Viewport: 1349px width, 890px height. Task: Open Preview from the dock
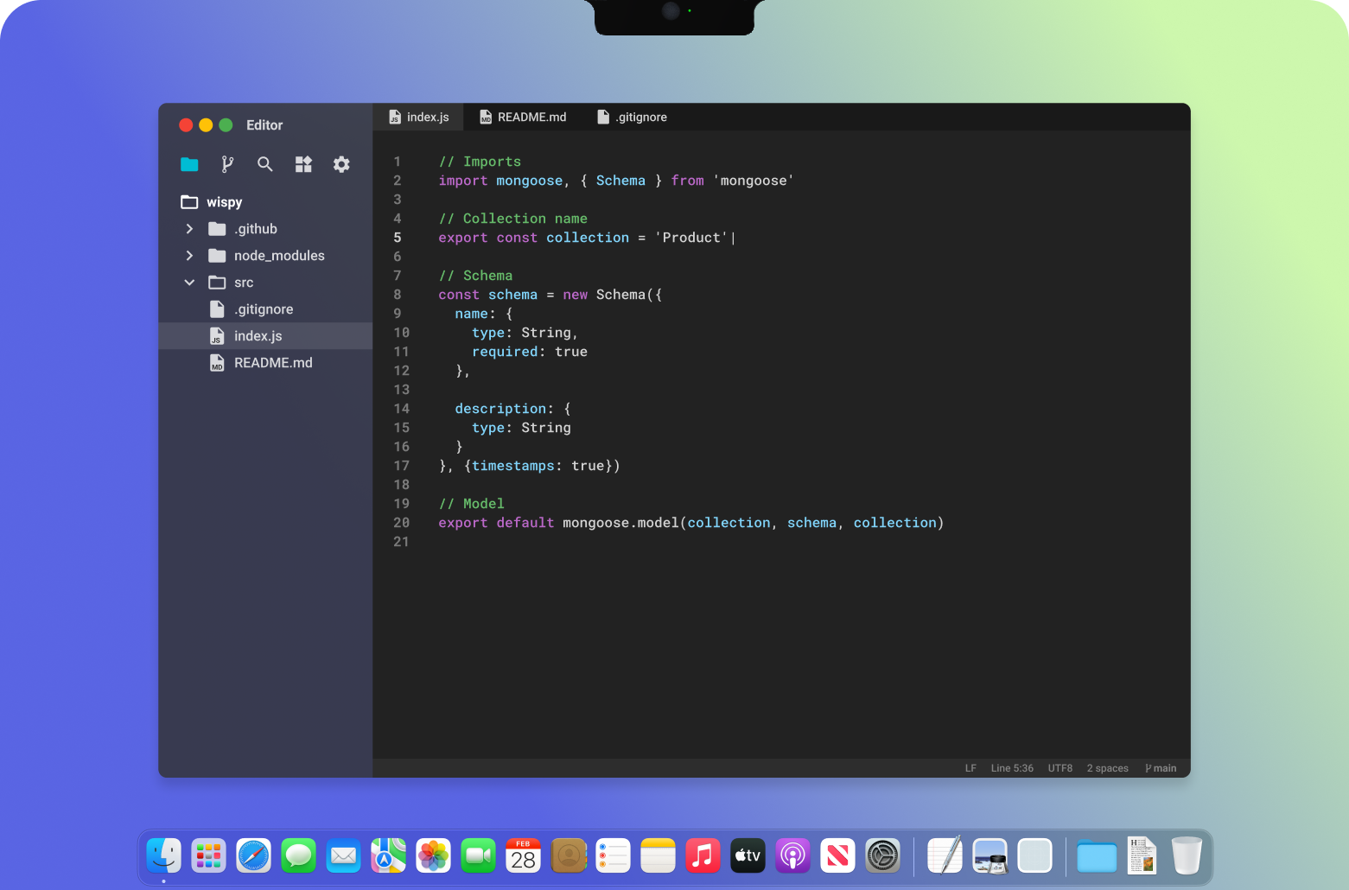click(989, 856)
